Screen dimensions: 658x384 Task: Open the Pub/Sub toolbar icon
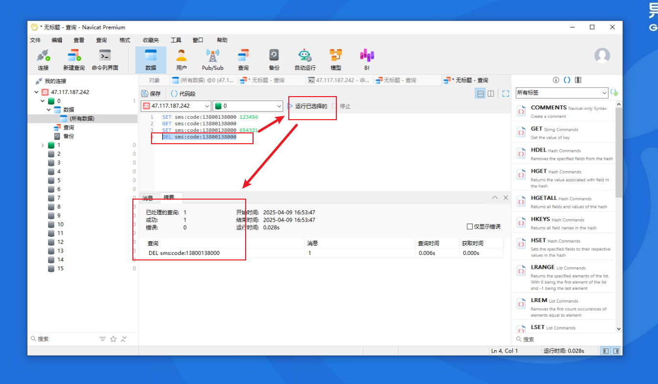click(212, 59)
